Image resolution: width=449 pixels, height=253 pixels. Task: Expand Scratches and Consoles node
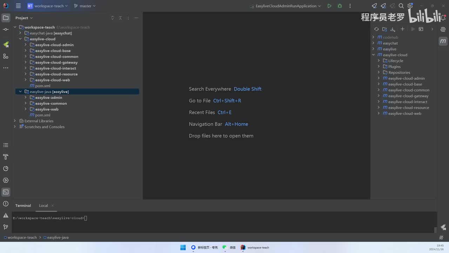[x=15, y=127]
